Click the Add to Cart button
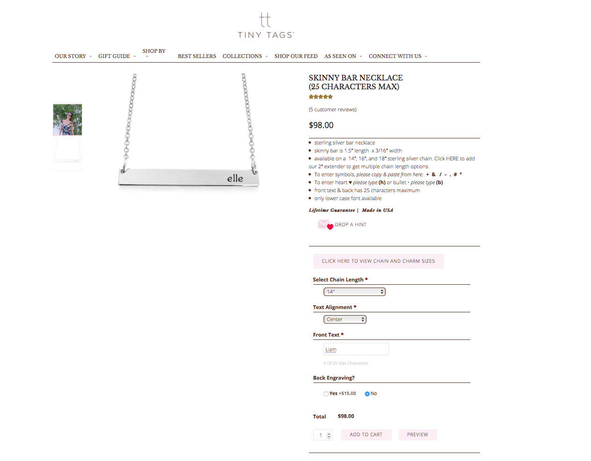Viewport: 591px width, 461px height. (x=366, y=435)
